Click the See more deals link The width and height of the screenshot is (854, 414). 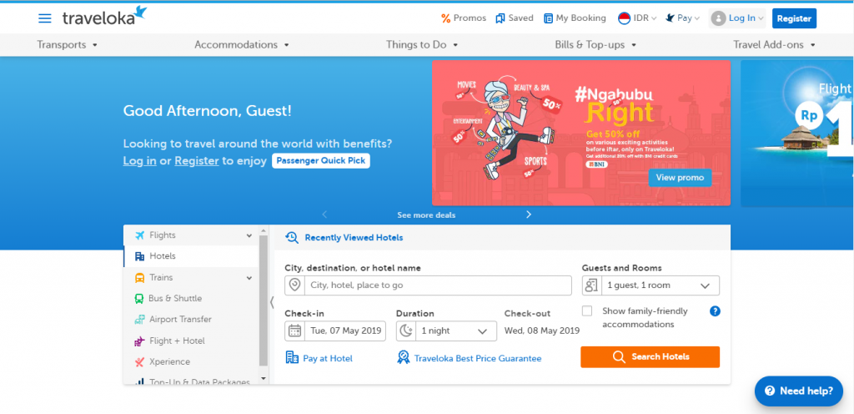point(426,215)
